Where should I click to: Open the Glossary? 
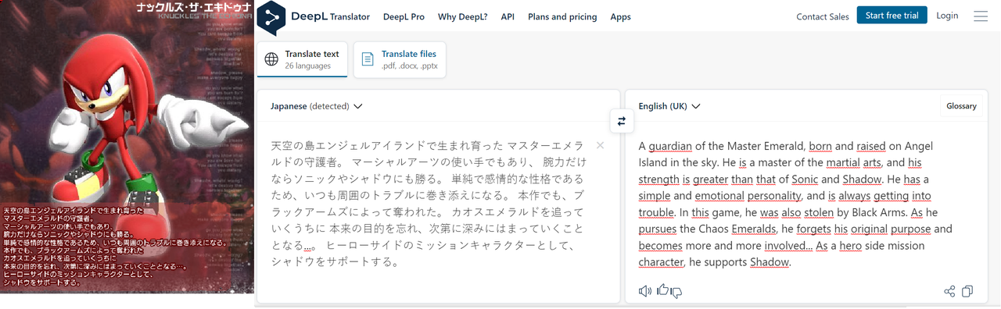961,106
